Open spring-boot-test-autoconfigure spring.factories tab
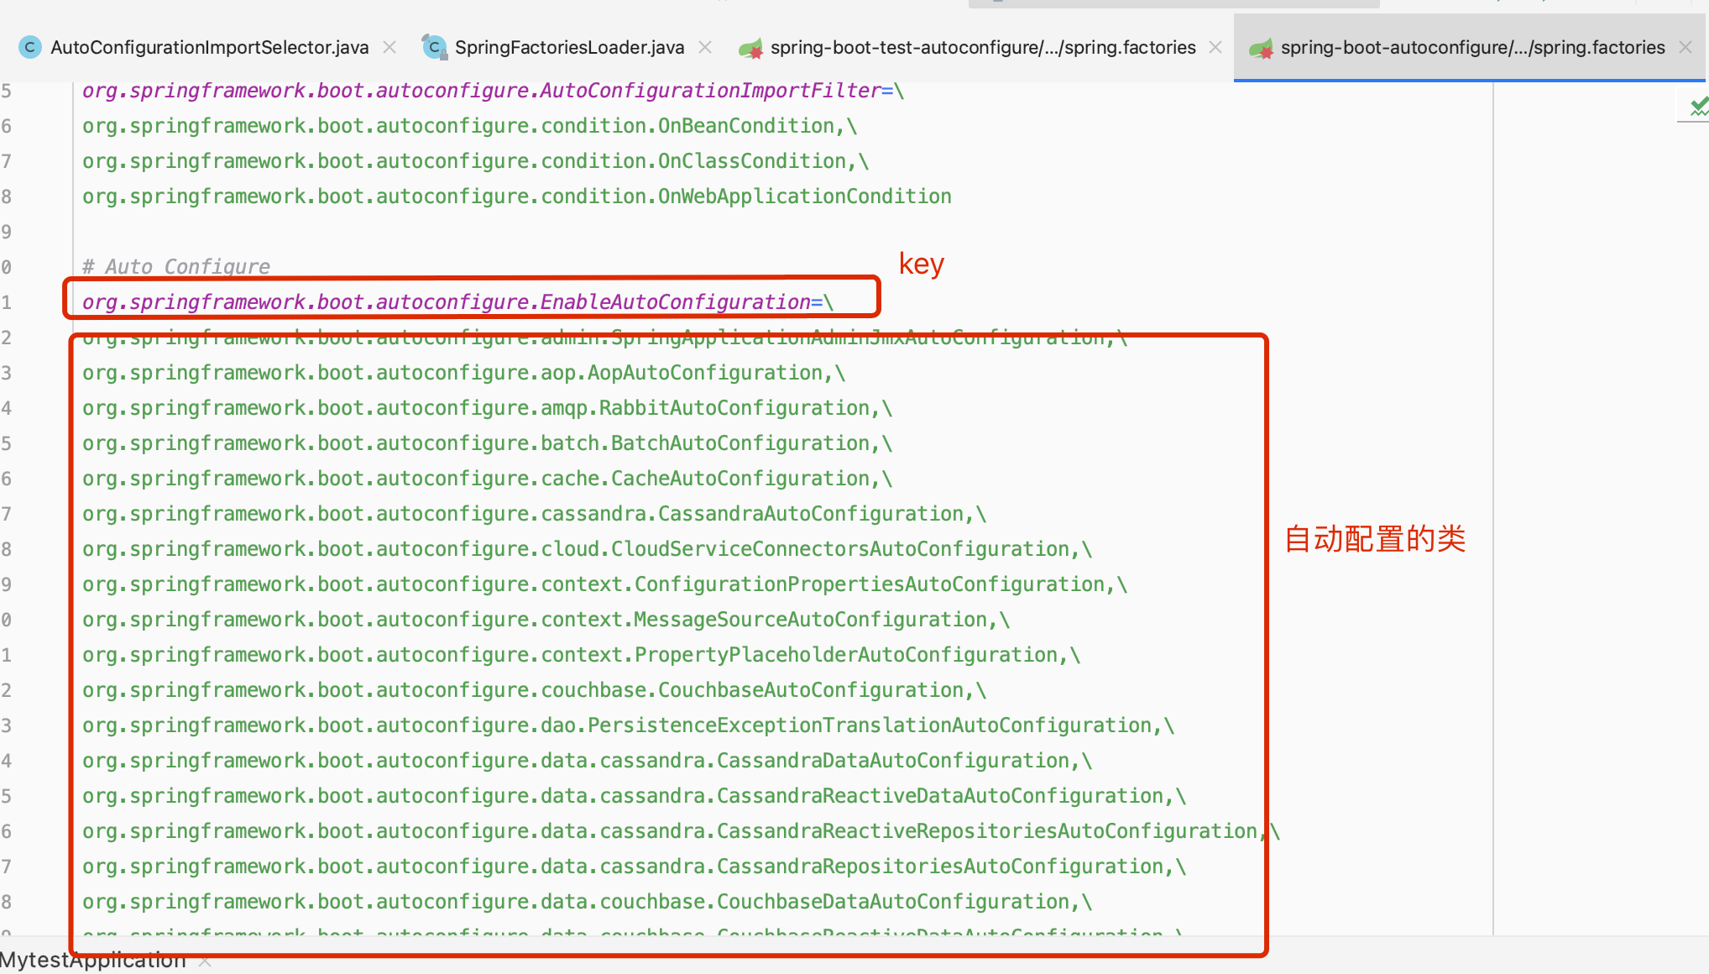1709x974 pixels. click(x=982, y=48)
